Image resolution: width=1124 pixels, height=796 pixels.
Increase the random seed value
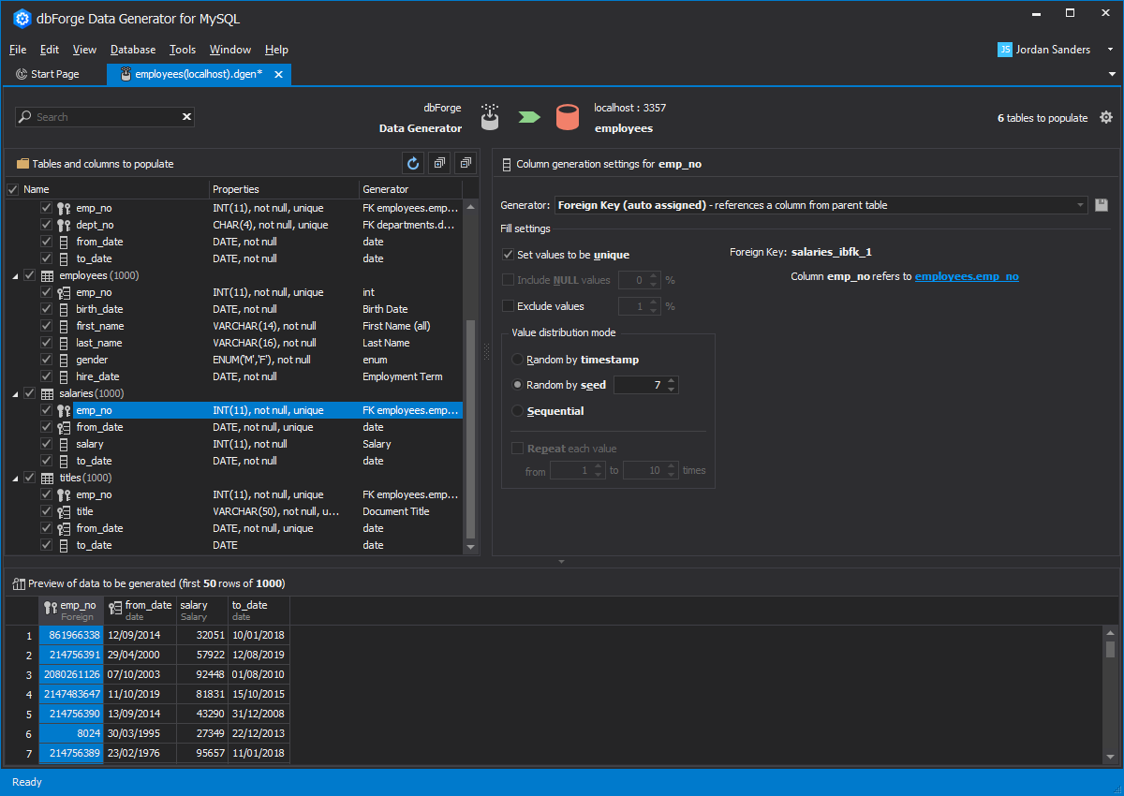[672, 381]
